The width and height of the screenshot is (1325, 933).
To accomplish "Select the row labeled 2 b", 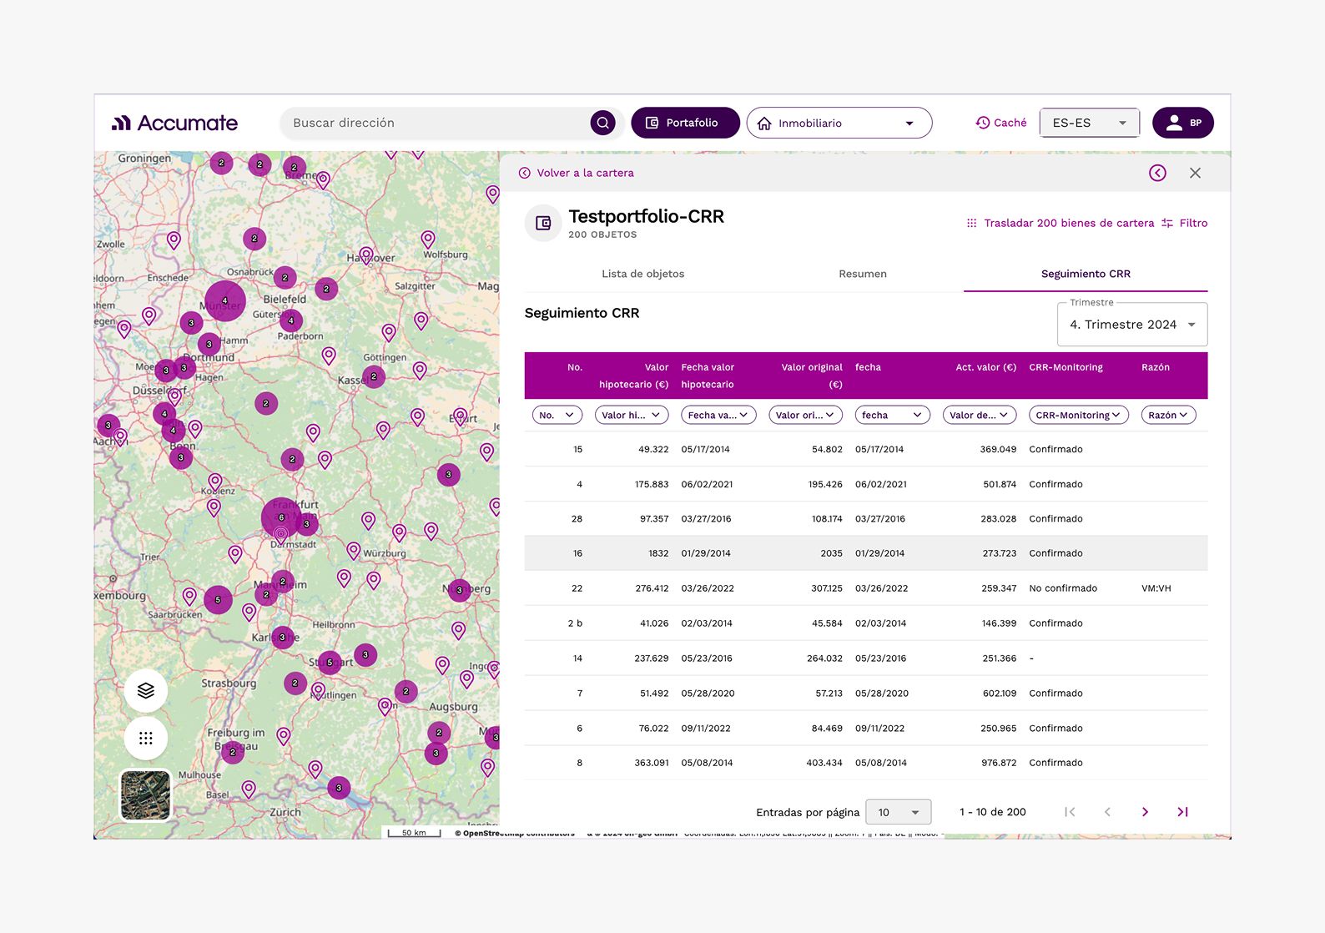I will coord(866,623).
